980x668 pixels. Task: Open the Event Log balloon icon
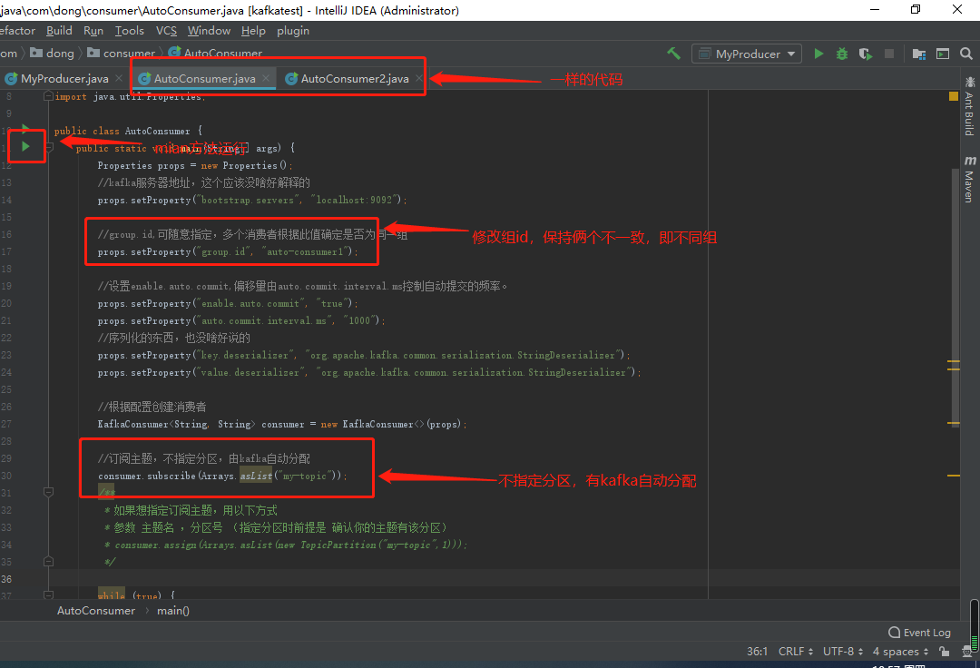coord(895,633)
